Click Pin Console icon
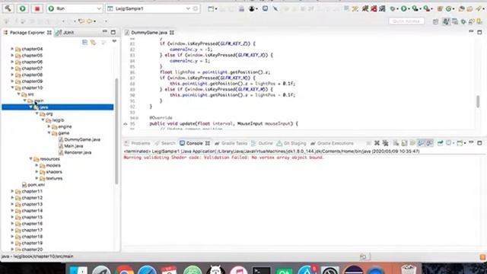 click(x=441, y=143)
